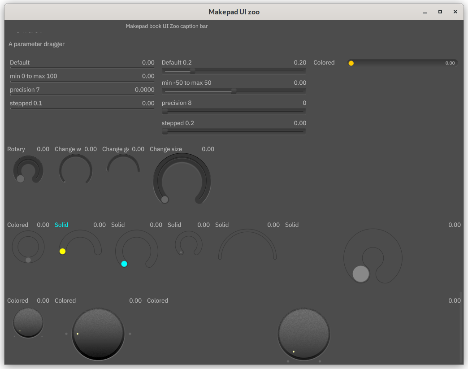Click the precision 8 slider track

[234, 111]
